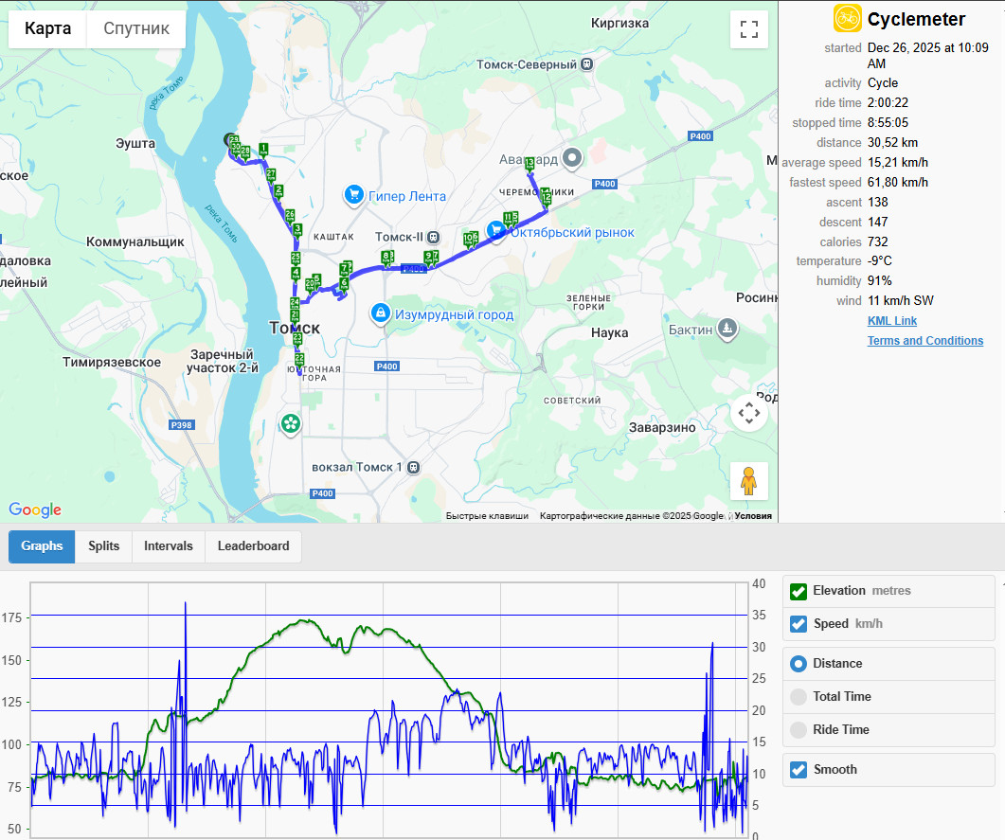
Task: Select kilometer marker 26 on route
Action: (290, 216)
